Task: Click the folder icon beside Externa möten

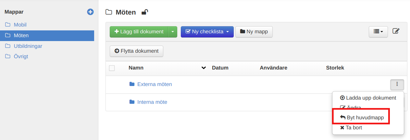Action: pos(132,84)
